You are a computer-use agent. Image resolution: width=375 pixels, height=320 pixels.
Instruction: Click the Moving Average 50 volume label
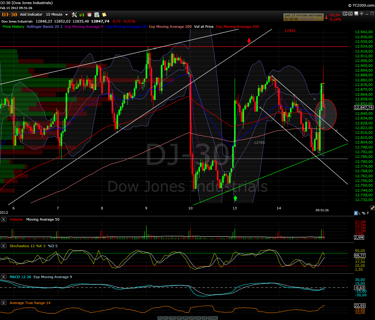(43, 219)
